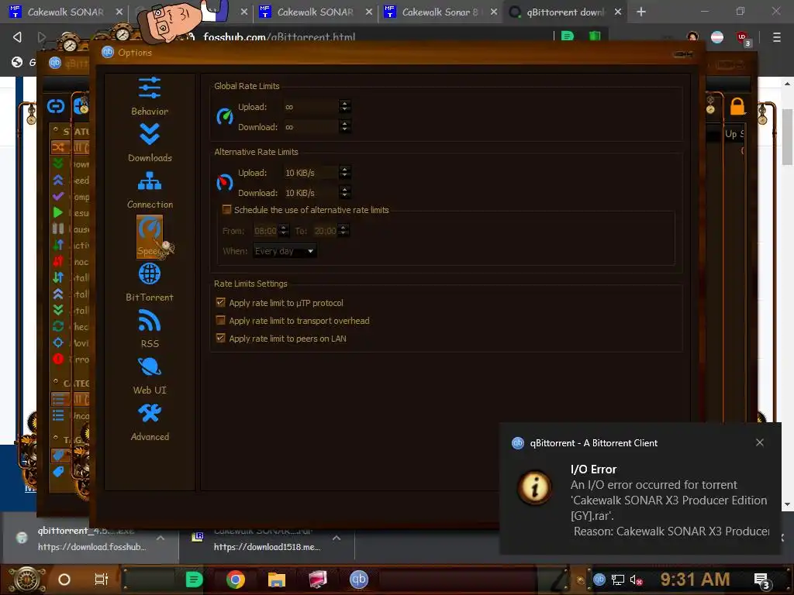Switch to the qBittorrent download tab
794x595 pixels.
point(565,12)
